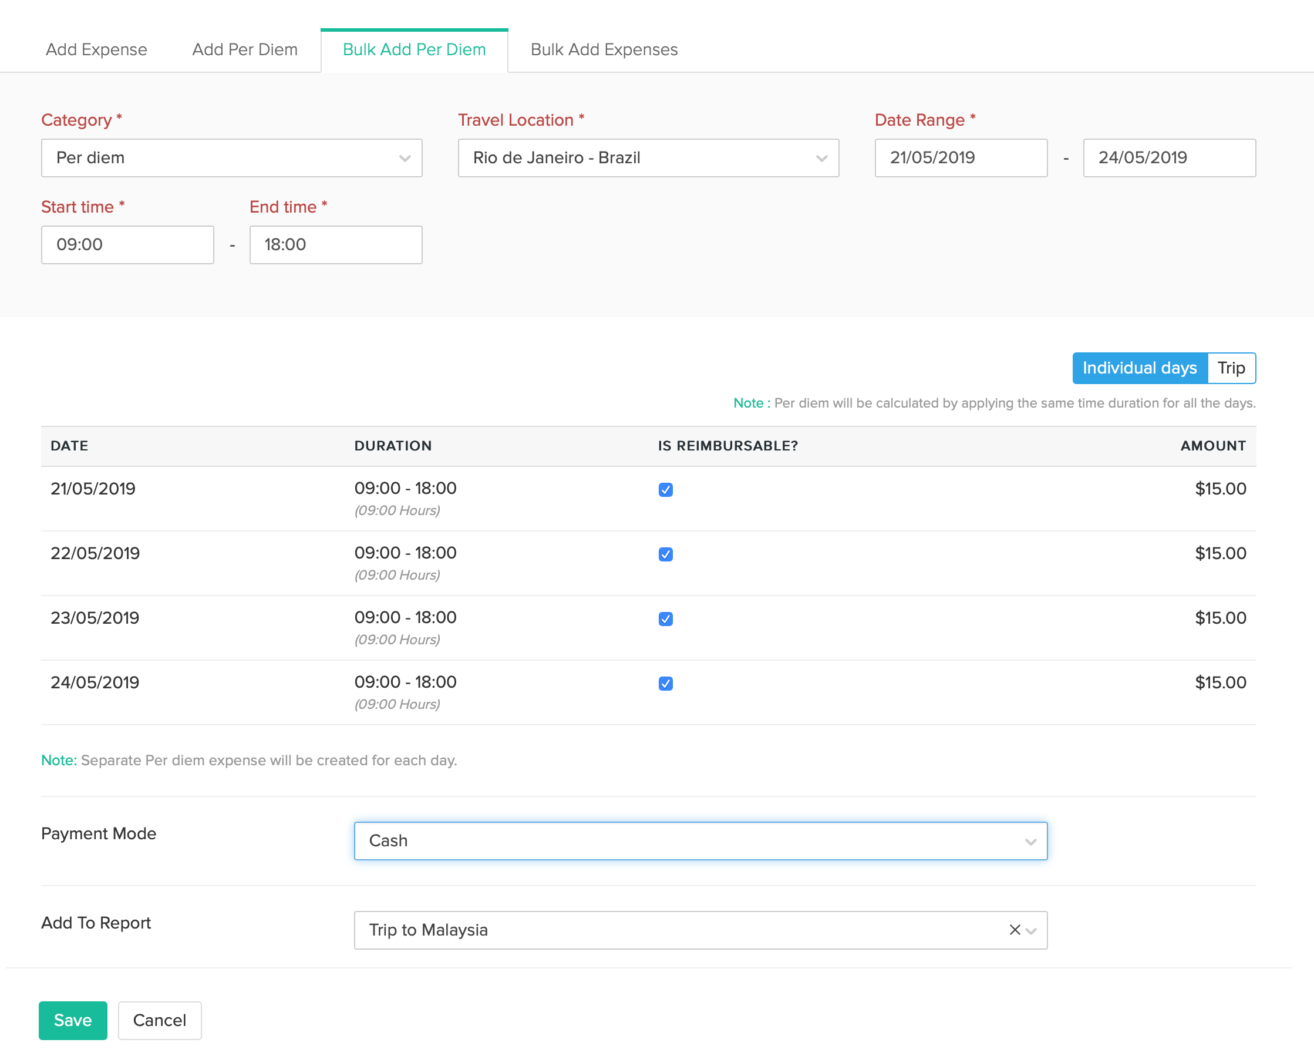Toggle reimbursable checkbox for 23/05/2019
The height and width of the screenshot is (1063, 1314).
coord(665,619)
